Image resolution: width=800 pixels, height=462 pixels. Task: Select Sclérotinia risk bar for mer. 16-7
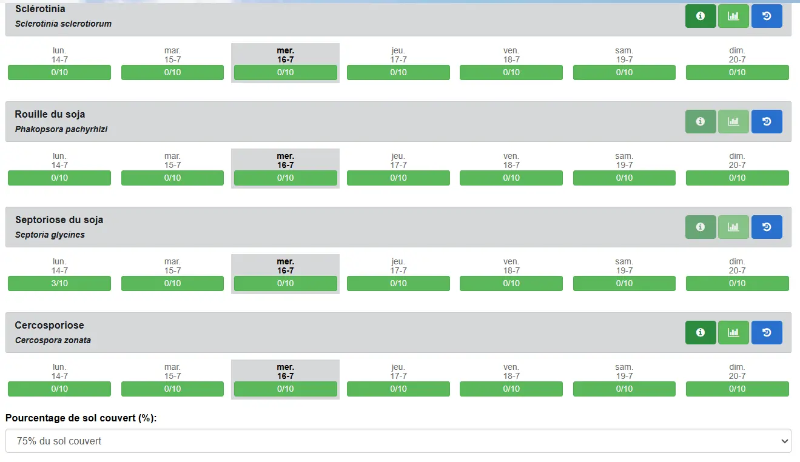pos(285,73)
